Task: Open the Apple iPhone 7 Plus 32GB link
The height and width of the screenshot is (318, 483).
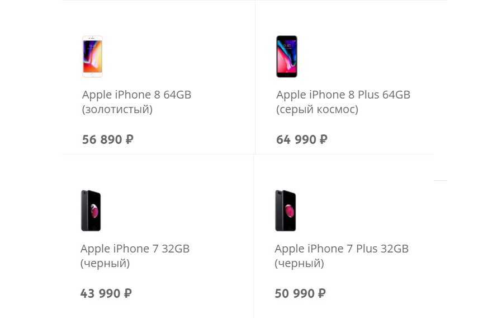Action: click(341, 249)
